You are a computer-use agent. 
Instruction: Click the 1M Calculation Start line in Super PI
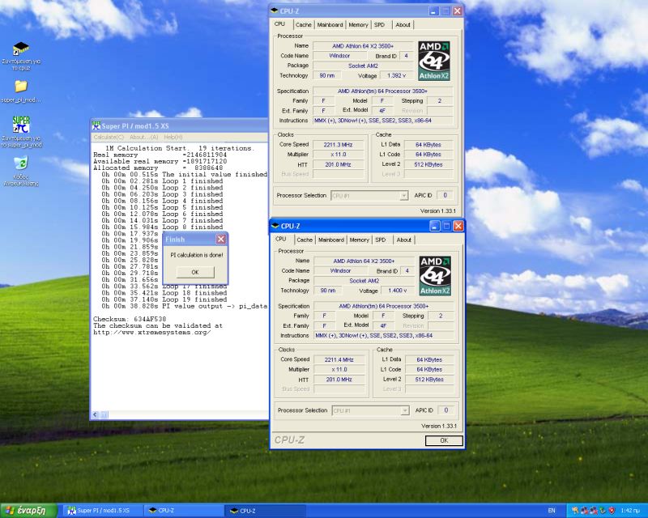pyautogui.click(x=180, y=148)
